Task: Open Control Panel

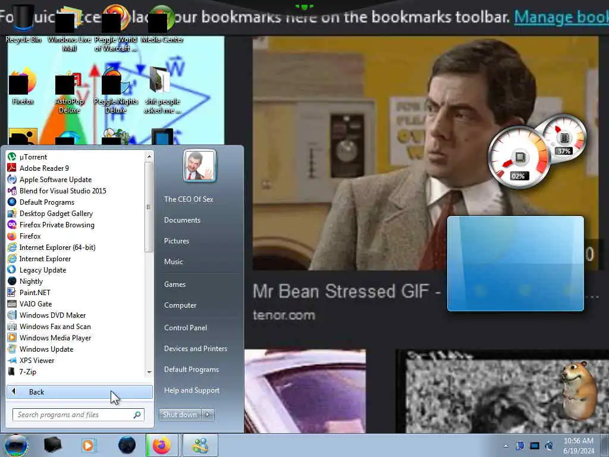Action: (186, 328)
